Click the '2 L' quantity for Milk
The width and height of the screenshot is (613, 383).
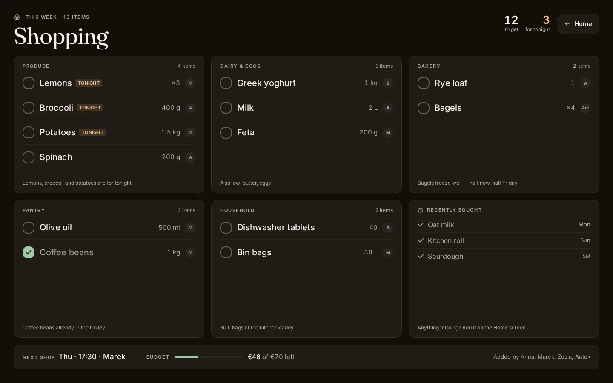click(373, 108)
